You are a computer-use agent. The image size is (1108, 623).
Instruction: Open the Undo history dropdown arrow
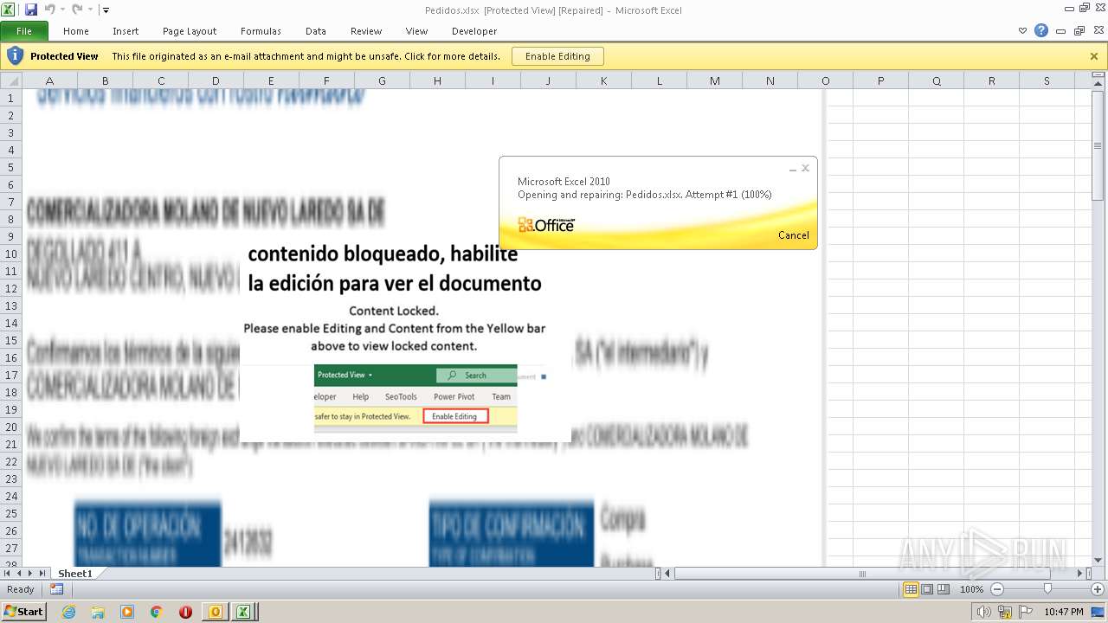(x=62, y=10)
